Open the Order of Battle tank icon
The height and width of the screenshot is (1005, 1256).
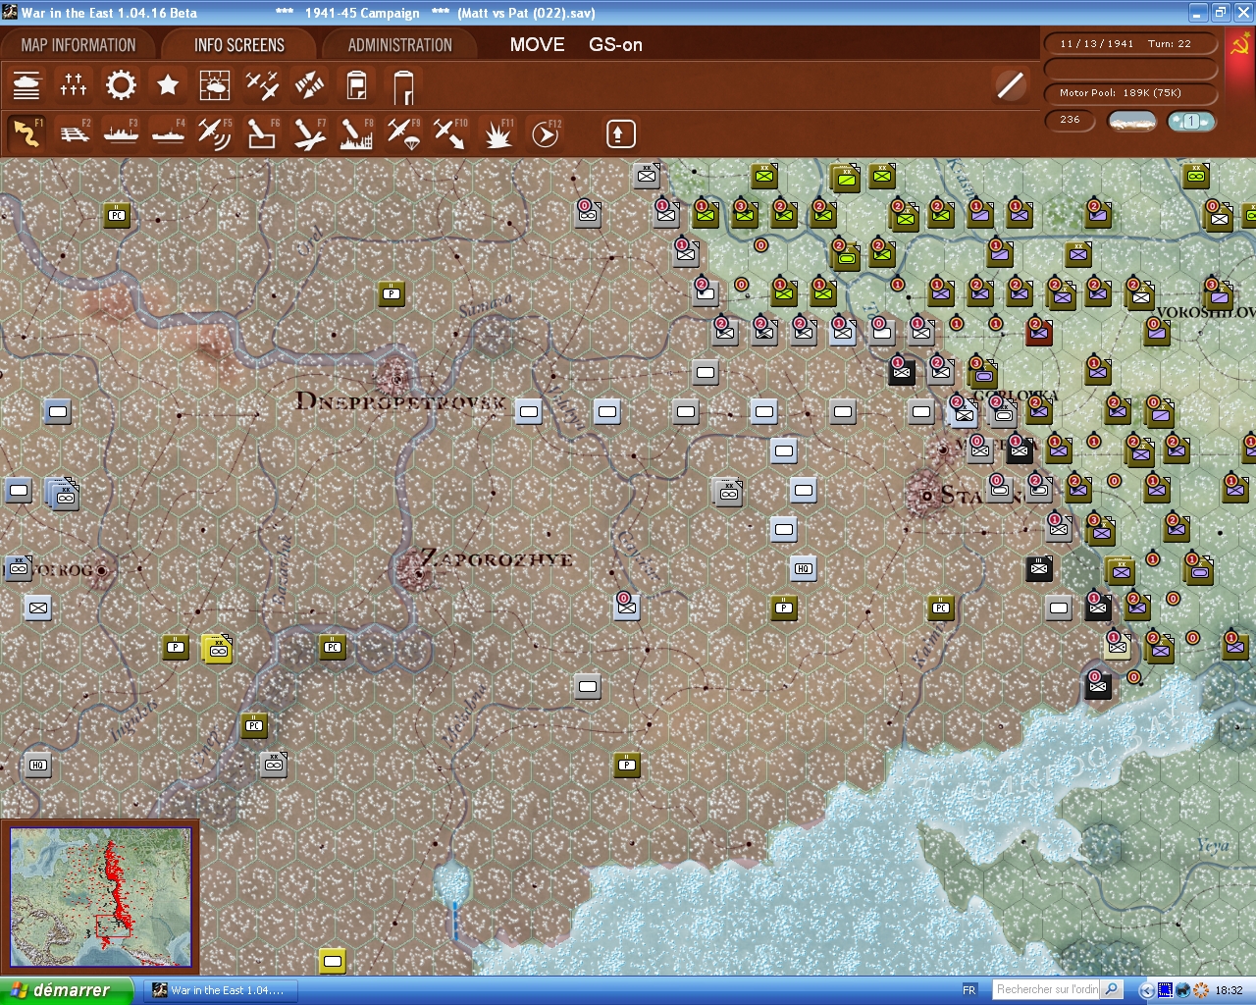click(26, 85)
